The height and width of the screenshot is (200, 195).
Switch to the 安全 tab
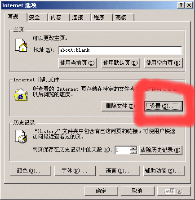coord(35,18)
